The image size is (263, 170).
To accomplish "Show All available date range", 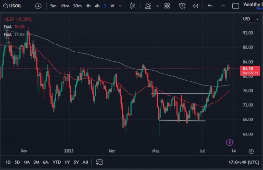I will pos(85,162).
